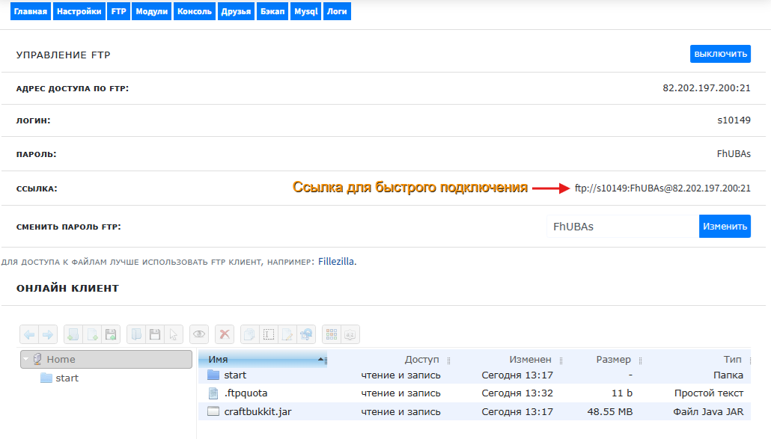Toggle sort arrow on the Имя column
The width and height of the screenshot is (771, 439).
point(320,360)
